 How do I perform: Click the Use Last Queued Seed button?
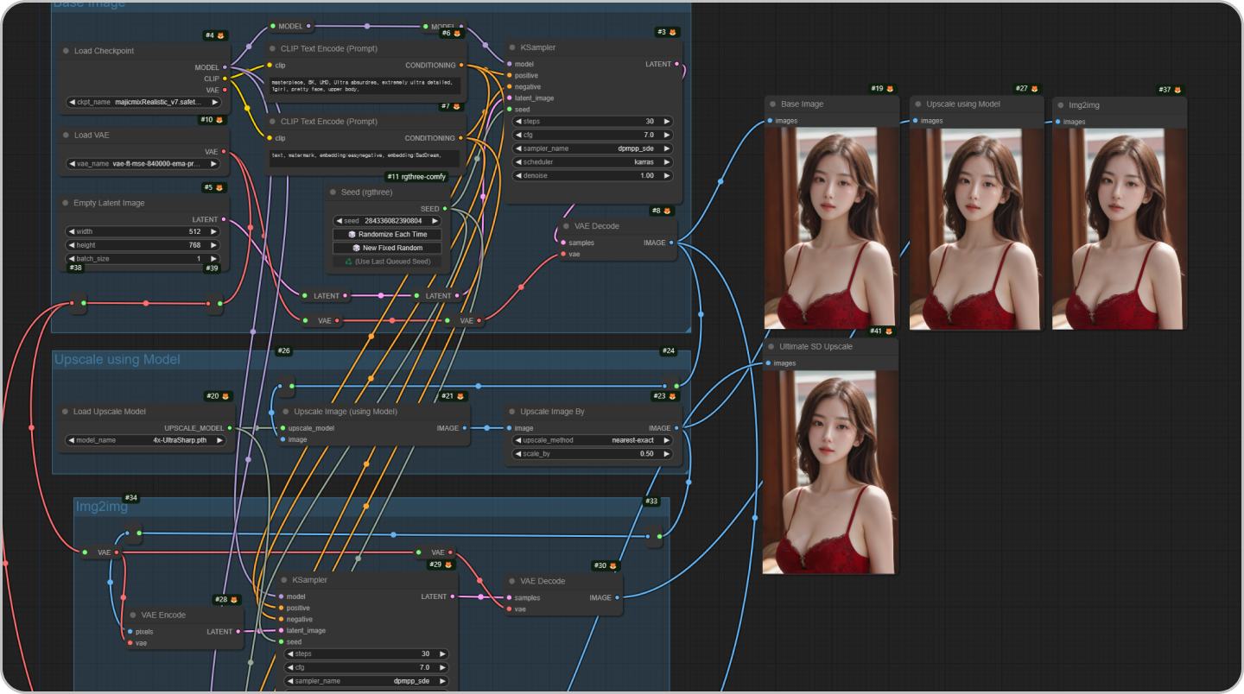coord(387,262)
